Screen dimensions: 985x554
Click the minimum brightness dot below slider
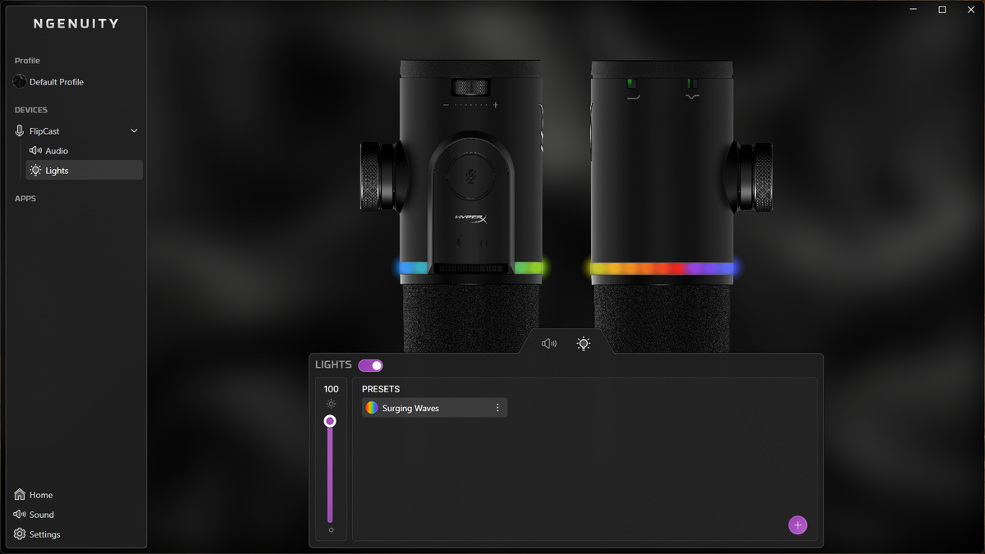point(331,530)
